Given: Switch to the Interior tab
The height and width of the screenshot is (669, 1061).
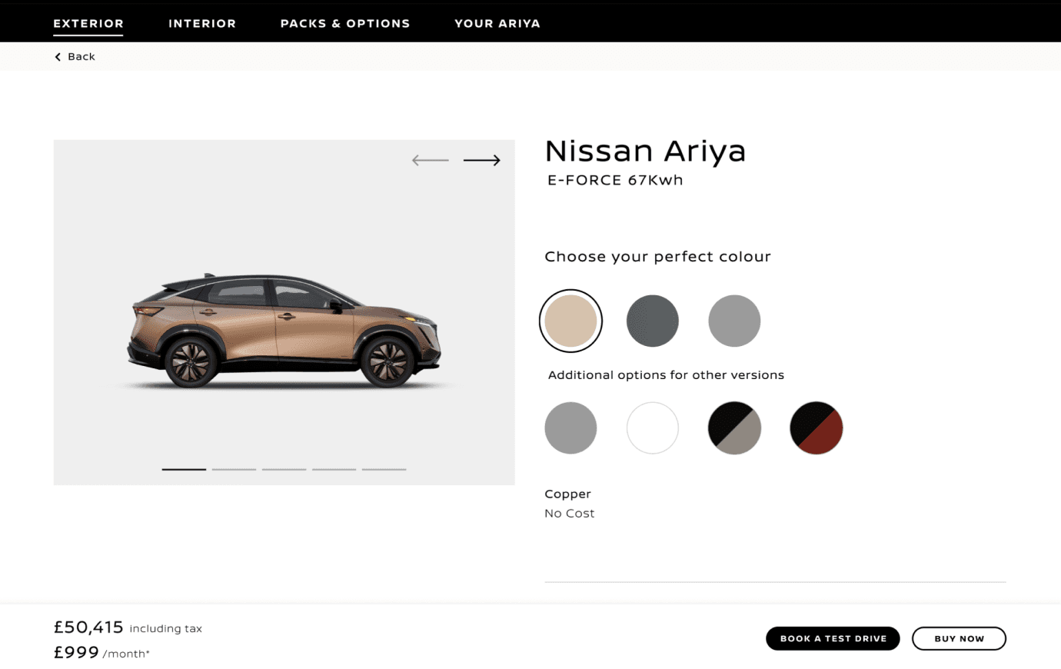Looking at the screenshot, I should coord(202,24).
